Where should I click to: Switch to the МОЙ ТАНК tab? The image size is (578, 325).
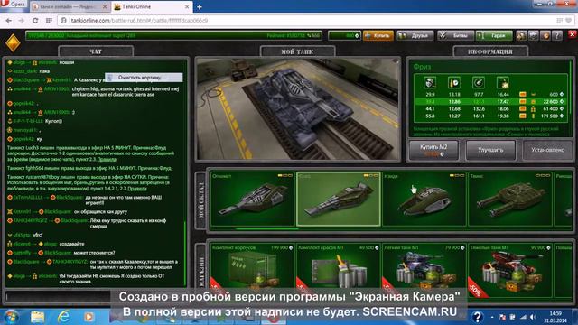pos(297,51)
